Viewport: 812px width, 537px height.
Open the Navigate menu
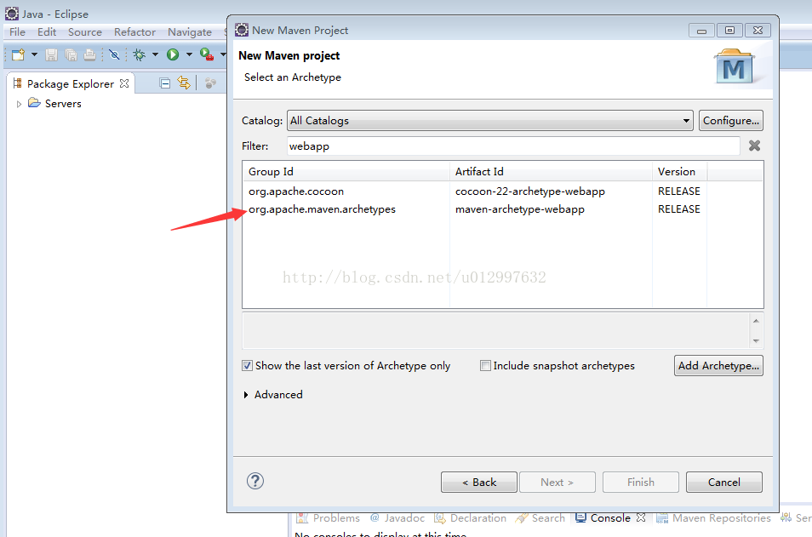tap(190, 32)
